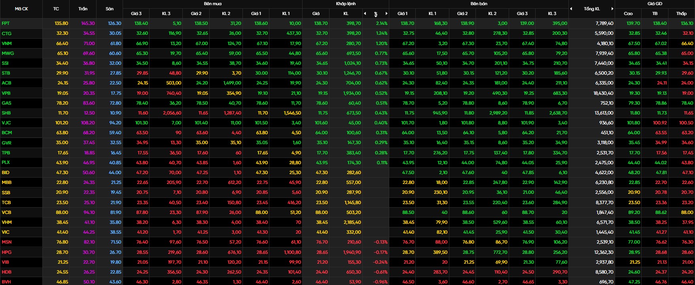
Task: Open the BCM stock symbol
Action: (x=7, y=133)
